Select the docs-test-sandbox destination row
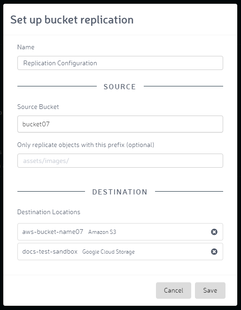This screenshot has height=310, width=241. point(120,251)
